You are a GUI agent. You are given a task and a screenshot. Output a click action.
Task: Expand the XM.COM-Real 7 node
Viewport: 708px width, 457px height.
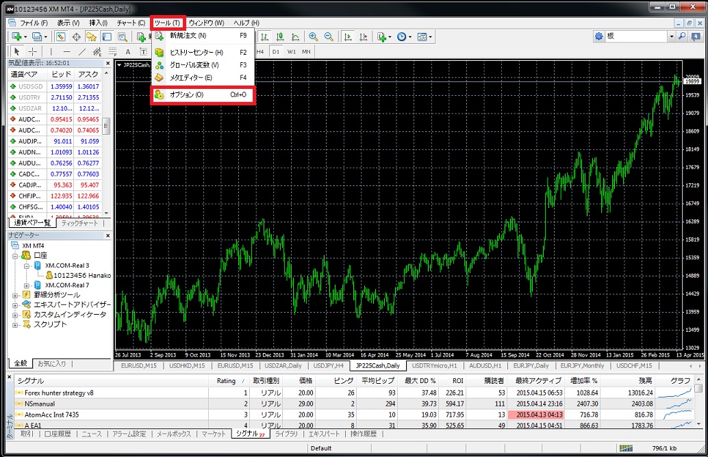[27, 285]
